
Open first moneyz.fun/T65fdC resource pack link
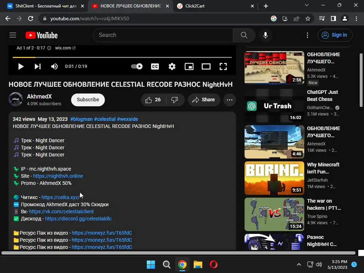(102, 233)
